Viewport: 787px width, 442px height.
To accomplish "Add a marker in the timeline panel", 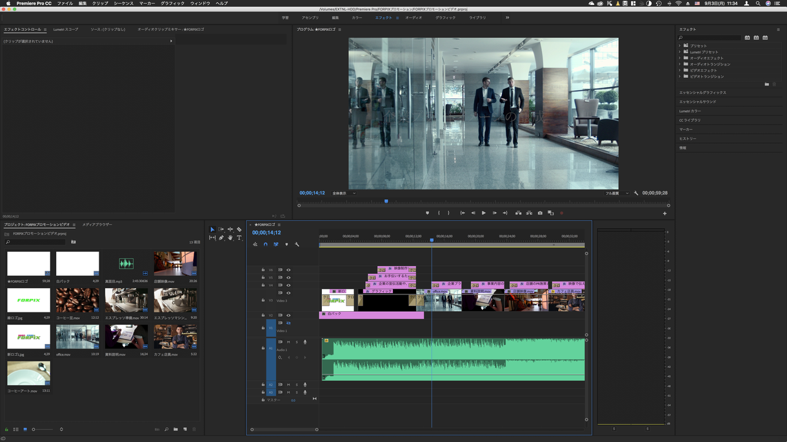I will coord(286,244).
